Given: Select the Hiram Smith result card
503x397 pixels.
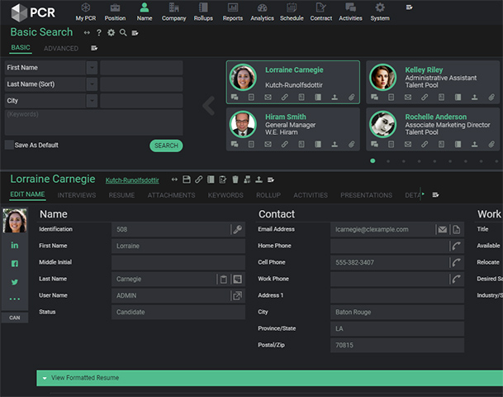Looking at the screenshot, I should click(292, 128).
